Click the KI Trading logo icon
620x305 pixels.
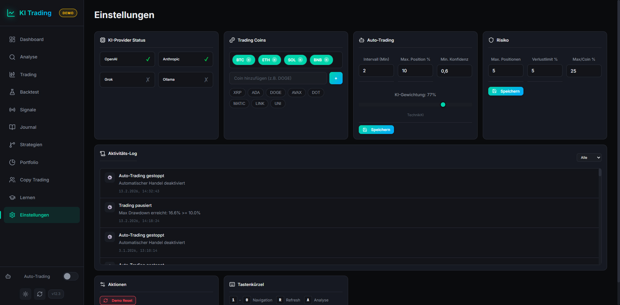(11, 13)
